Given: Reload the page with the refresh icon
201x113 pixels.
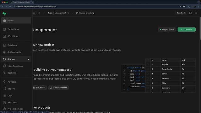Looking at the screenshot, I should 10,7.
